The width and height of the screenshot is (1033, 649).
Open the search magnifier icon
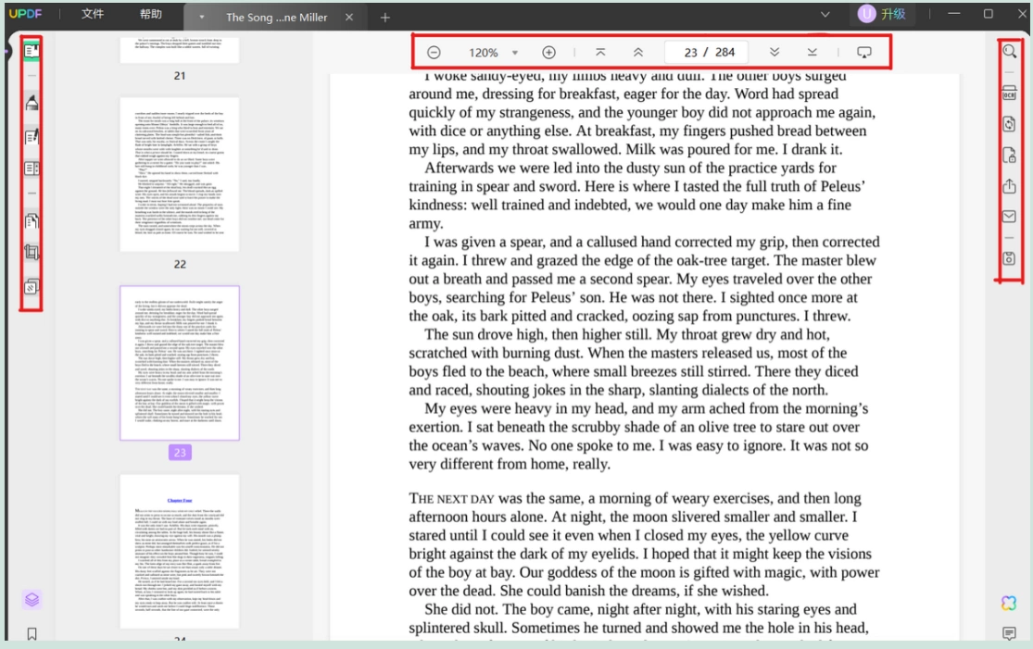(x=1009, y=51)
